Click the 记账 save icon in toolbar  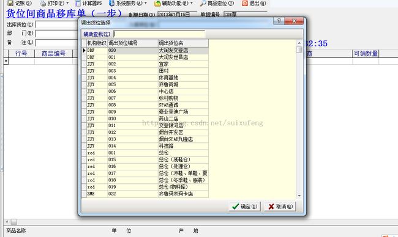pos(10,3)
